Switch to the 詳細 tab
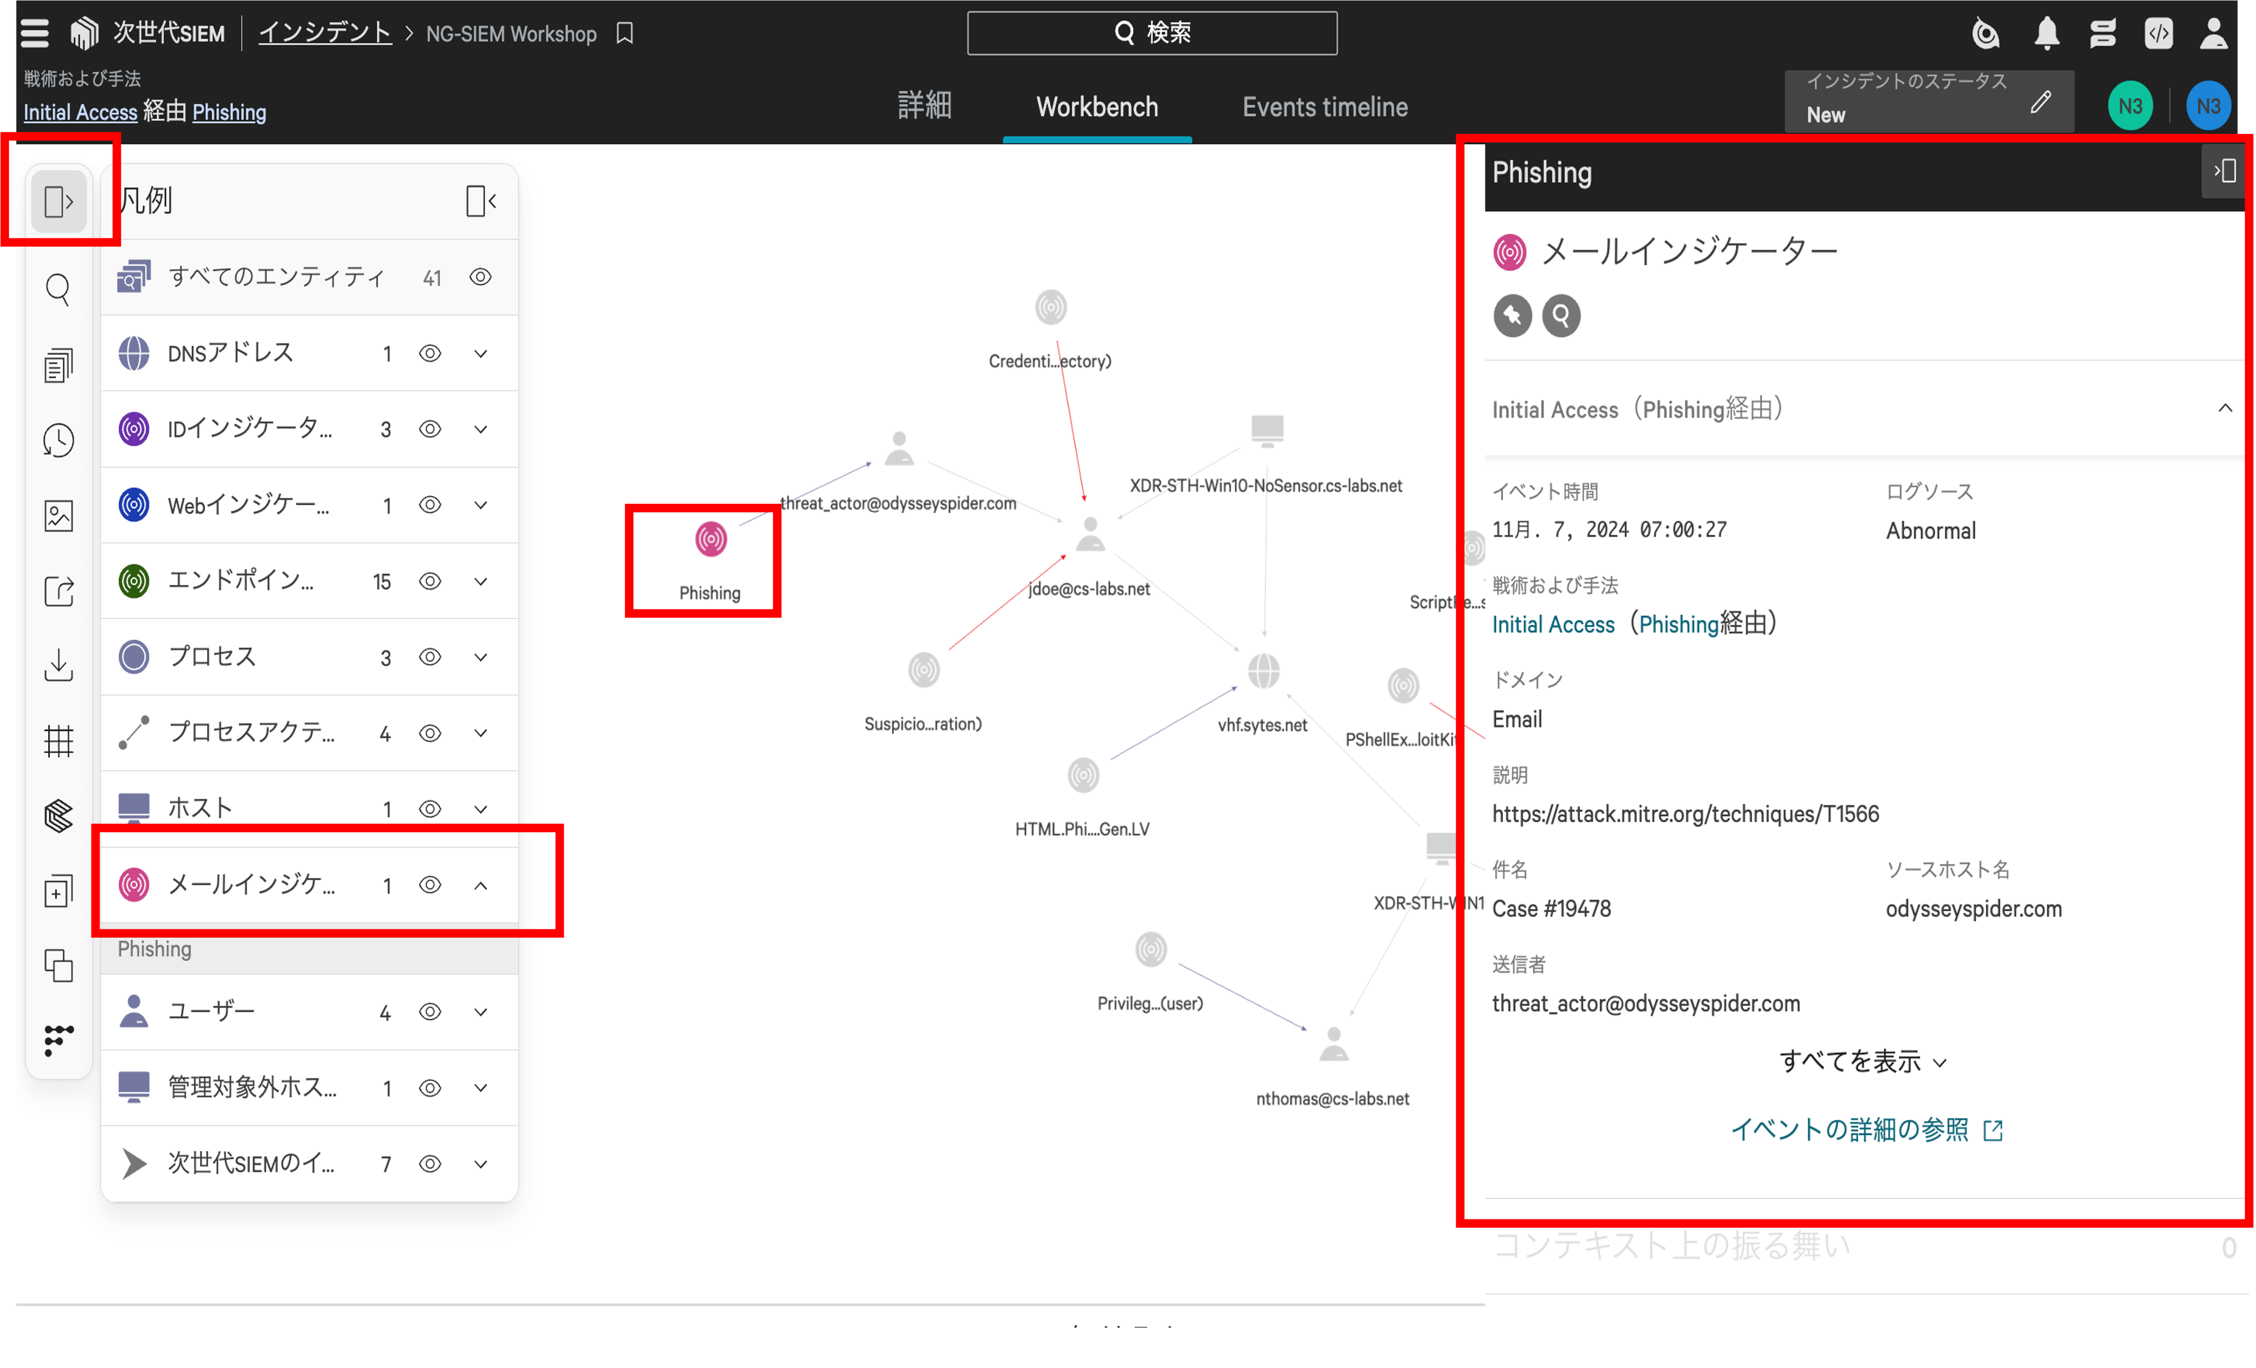The width and height of the screenshot is (2256, 1368). (924, 106)
